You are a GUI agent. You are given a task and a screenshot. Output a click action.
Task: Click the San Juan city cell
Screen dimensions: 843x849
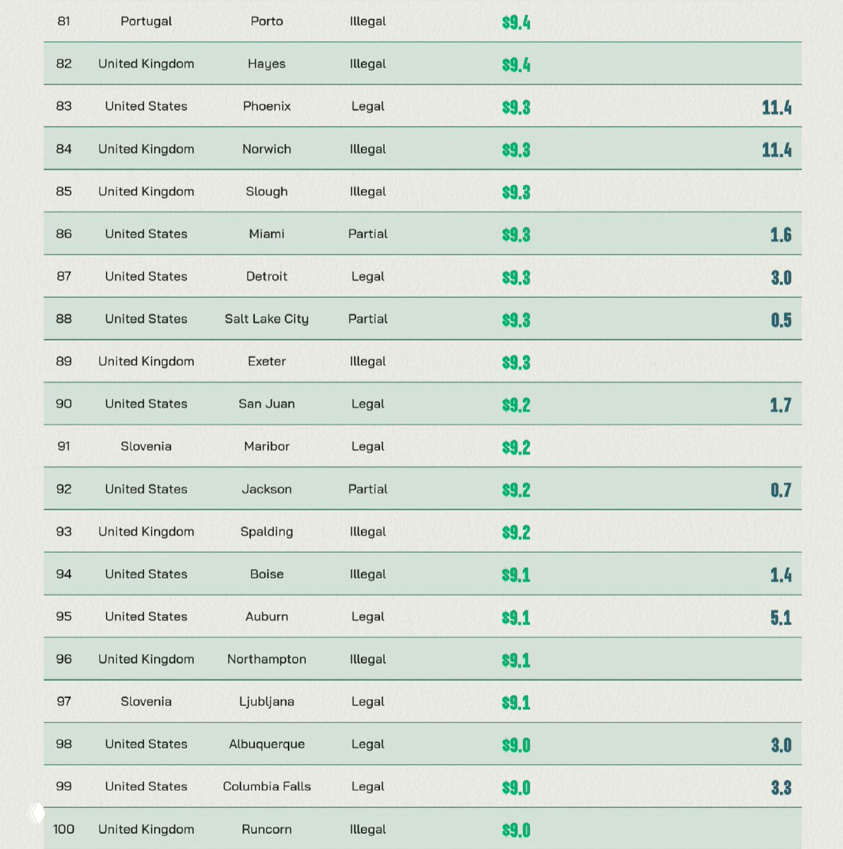(x=267, y=404)
